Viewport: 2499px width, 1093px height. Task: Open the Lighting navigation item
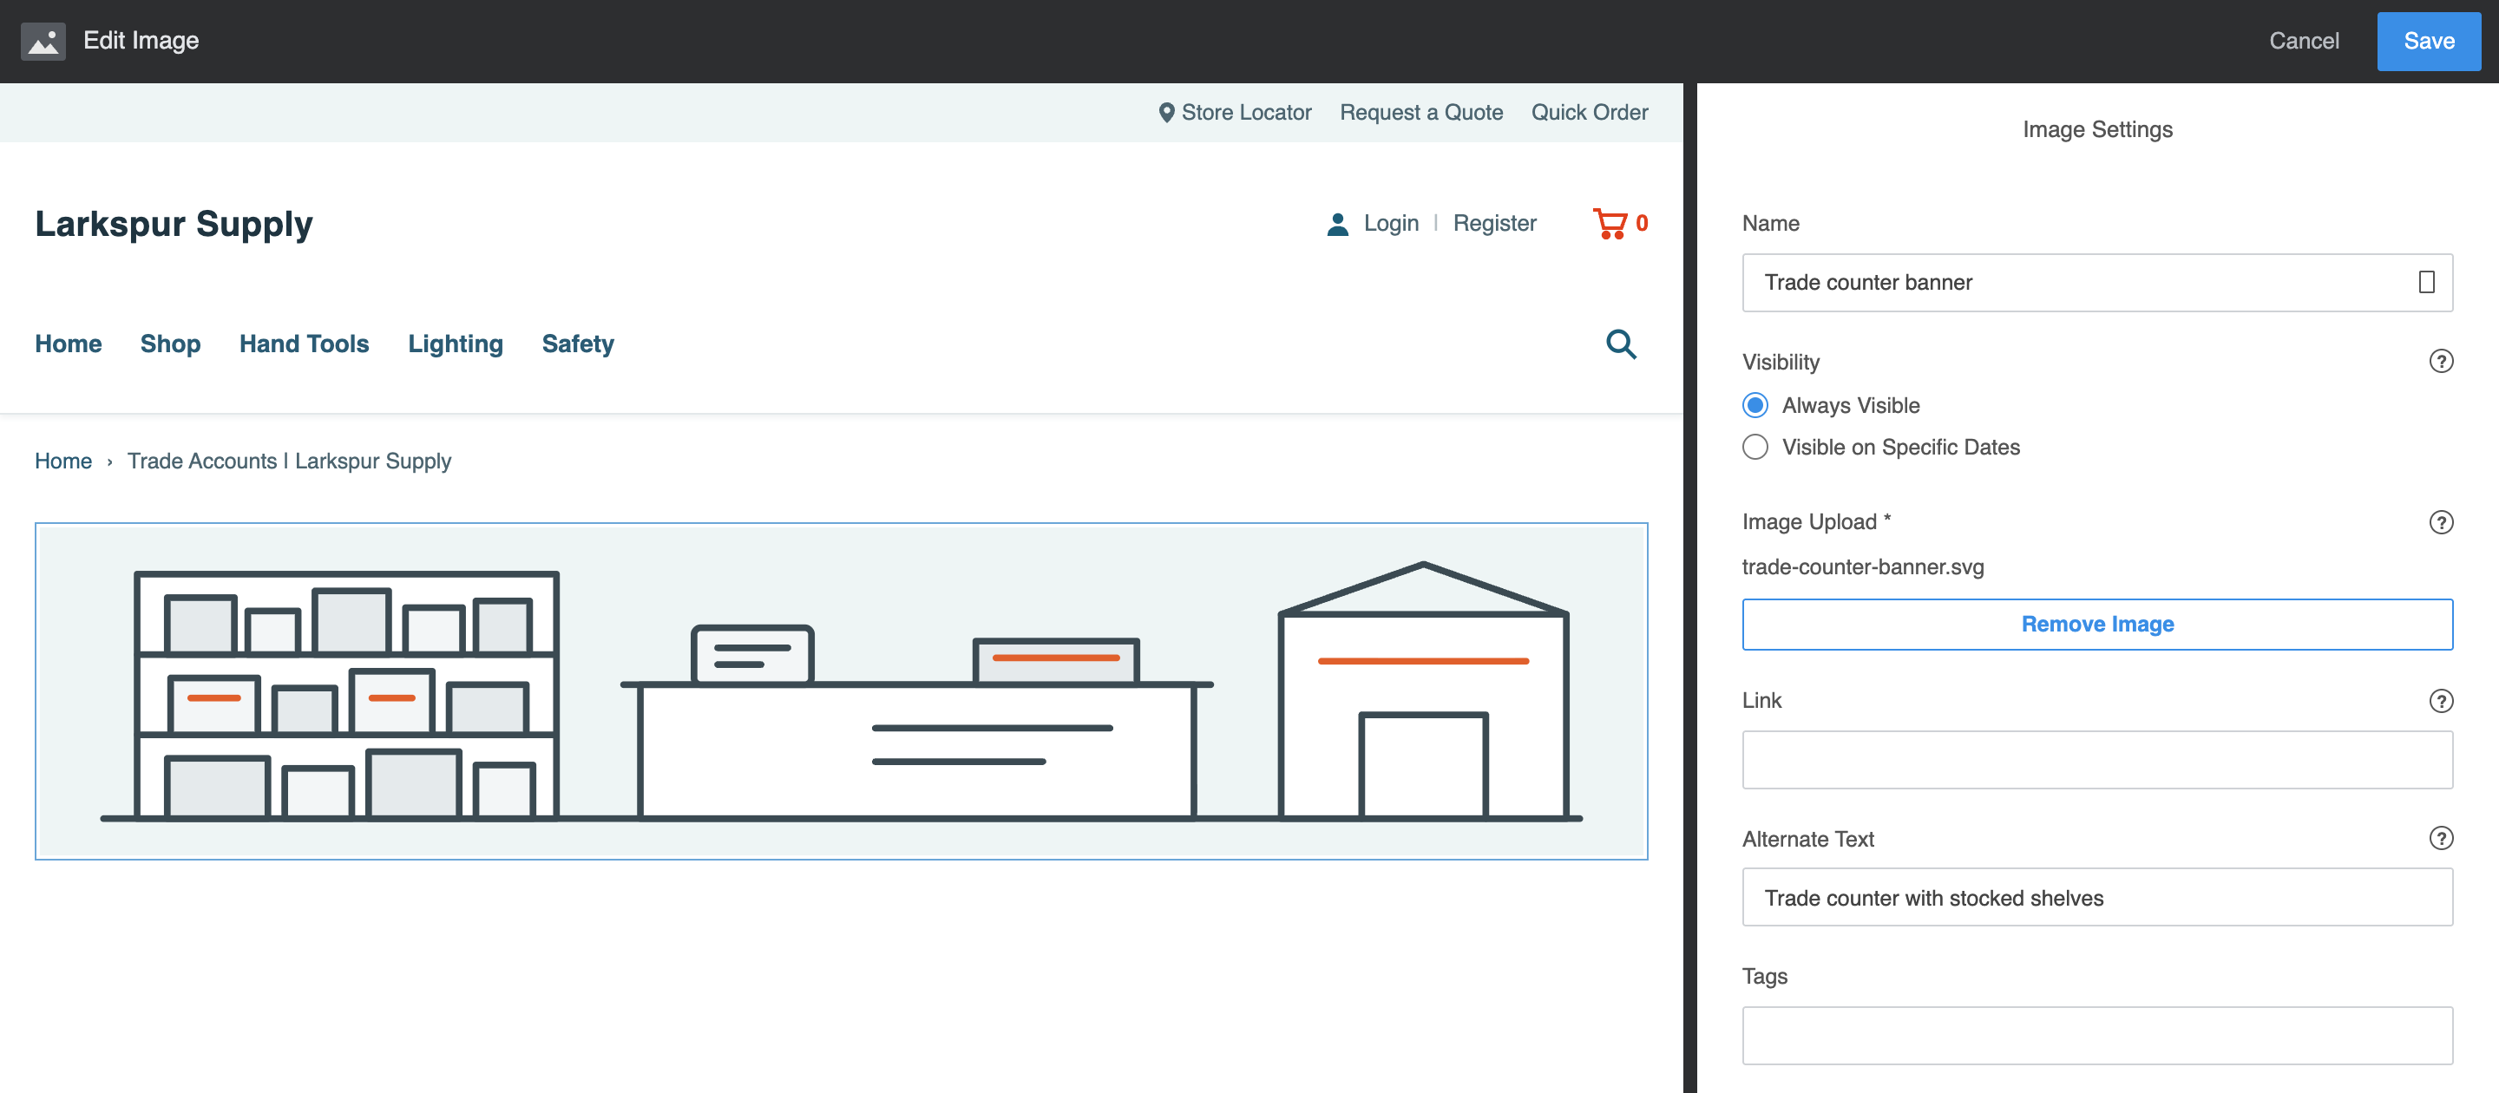click(455, 344)
